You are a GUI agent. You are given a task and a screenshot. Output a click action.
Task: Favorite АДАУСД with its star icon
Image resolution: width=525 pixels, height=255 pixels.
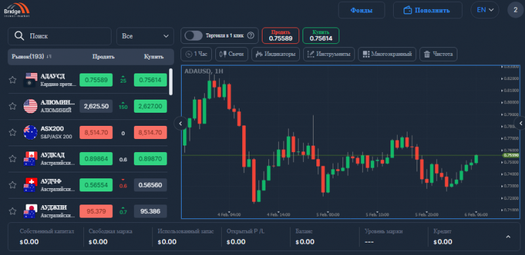pyautogui.click(x=12, y=80)
